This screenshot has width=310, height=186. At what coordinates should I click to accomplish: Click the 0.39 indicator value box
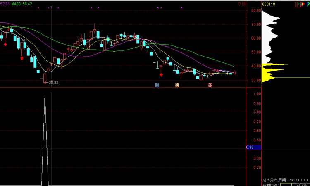tap(254, 147)
